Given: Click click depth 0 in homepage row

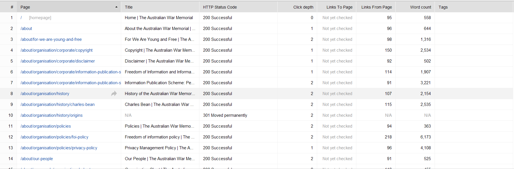Looking at the screenshot, I should [x=312, y=18].
